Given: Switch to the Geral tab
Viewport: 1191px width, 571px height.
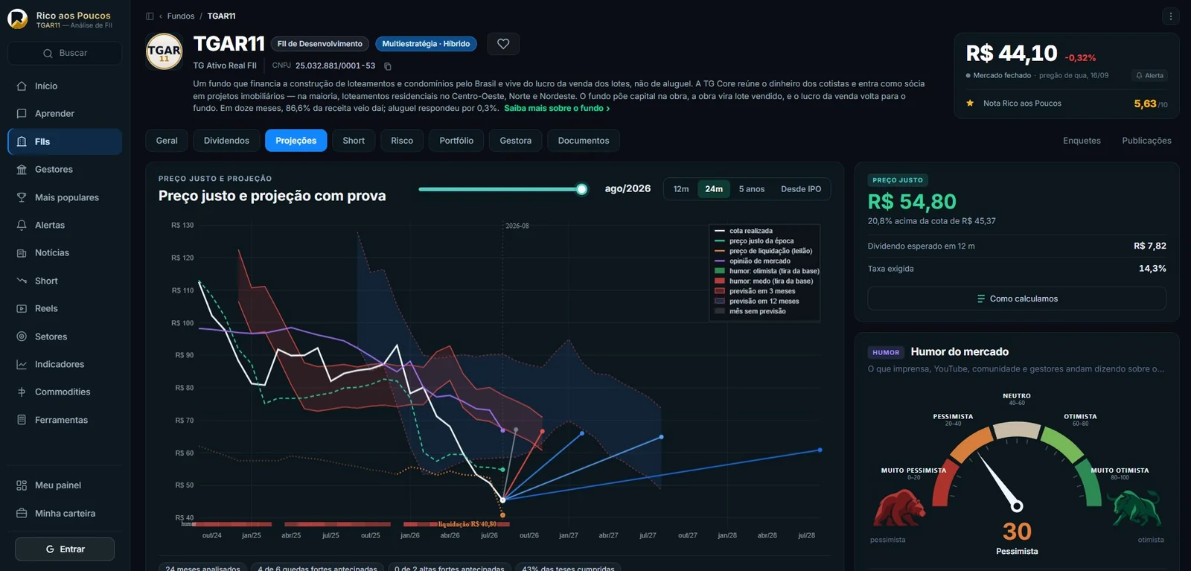Looking at the screenshot, I should tap(167, 141).
